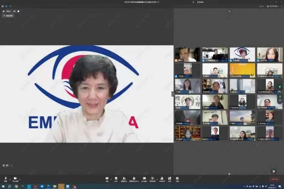Viewport: 284px width, 189px height.
Task: Stop the camera video in toolbar
Action: [x=15, y=179]
